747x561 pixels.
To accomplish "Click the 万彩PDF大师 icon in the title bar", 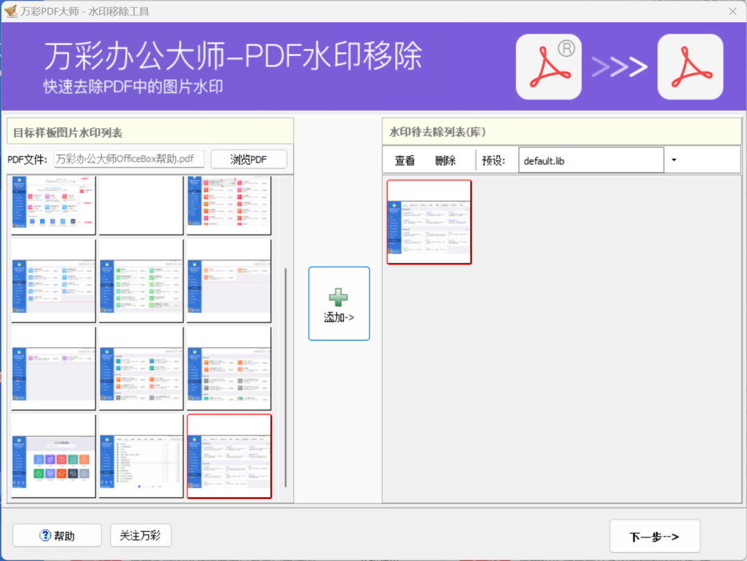I will coord(12,11).
